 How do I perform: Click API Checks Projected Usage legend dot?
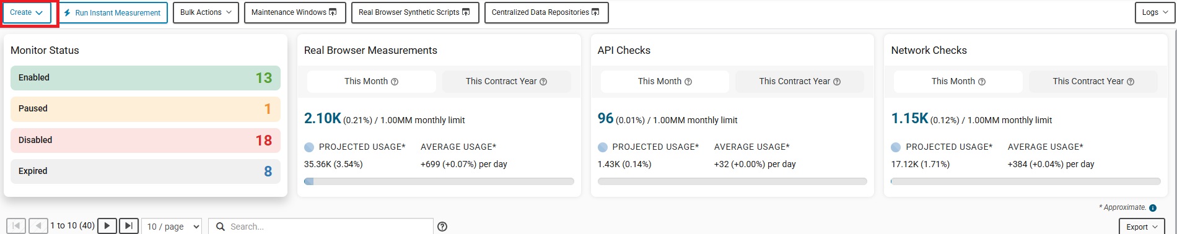point(603,147)
